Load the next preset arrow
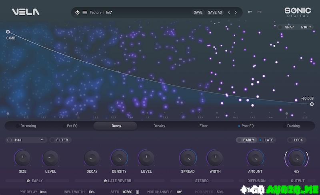320x195 pixels. pos(236,12)
